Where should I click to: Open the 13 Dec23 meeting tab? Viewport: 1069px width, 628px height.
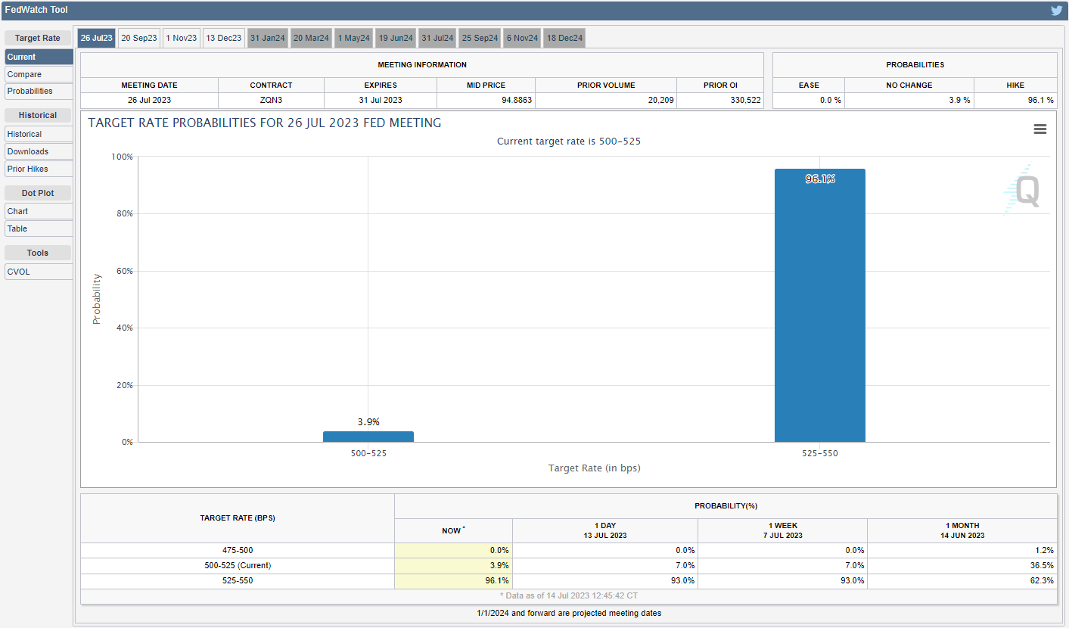pos(224,38)
